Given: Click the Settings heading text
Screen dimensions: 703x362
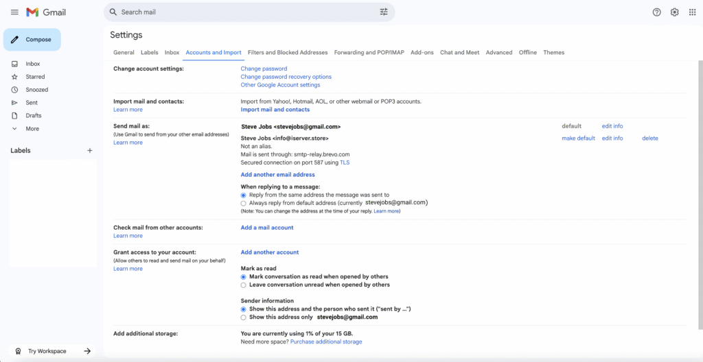Looking at the screenshot, I should [126, 35].
